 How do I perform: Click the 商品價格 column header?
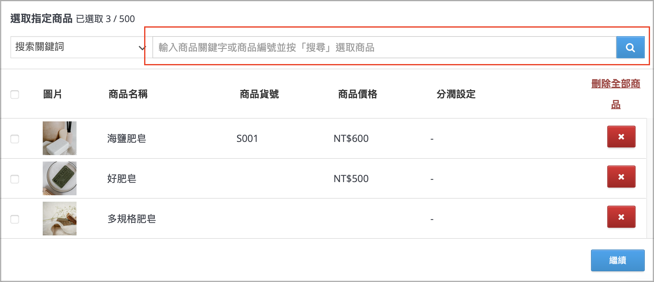click(x=358, y=94)
